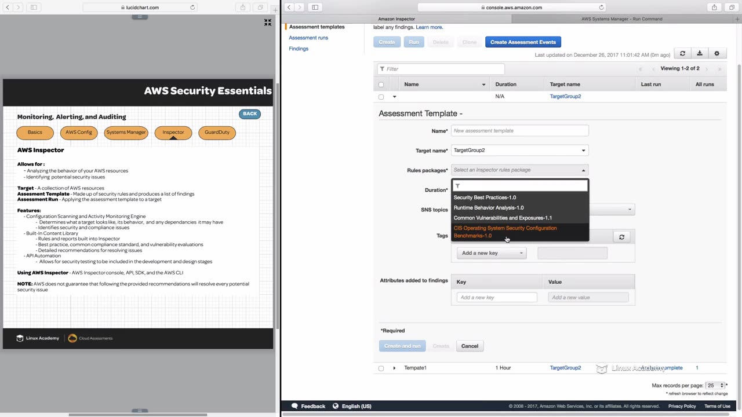Download the assessment templates list
The image size is (742, 417).
[700, 53]
